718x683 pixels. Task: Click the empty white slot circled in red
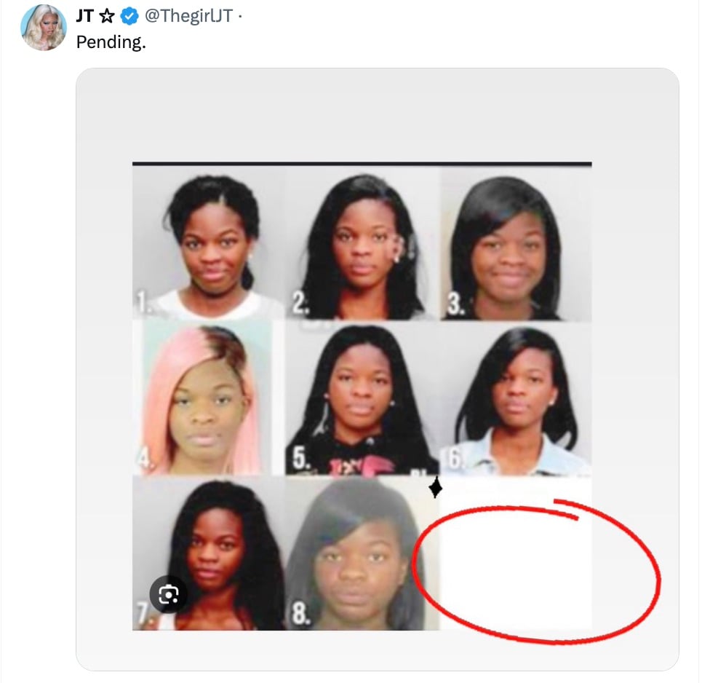point(516,555)
